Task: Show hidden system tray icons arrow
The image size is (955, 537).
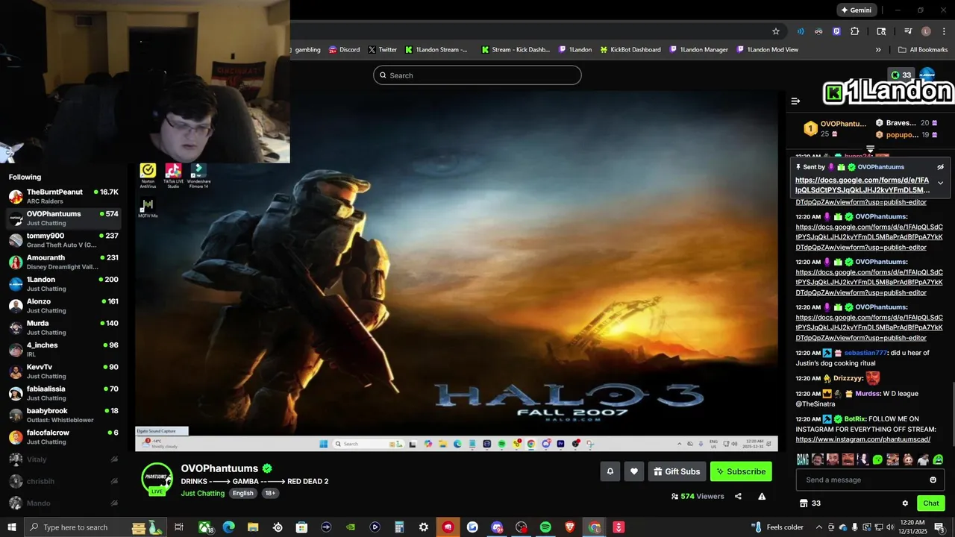Action: coord(820,527)
